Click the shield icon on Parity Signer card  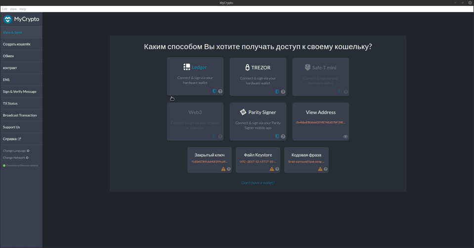[277, 137]
